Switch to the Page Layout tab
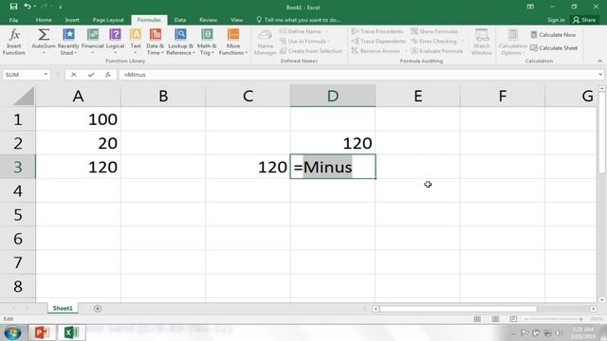Viewport: 607px width, 341px height. click(108, 20)
